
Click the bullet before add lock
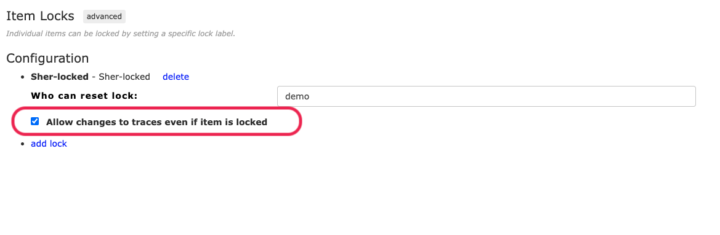(x=23, y=144)
